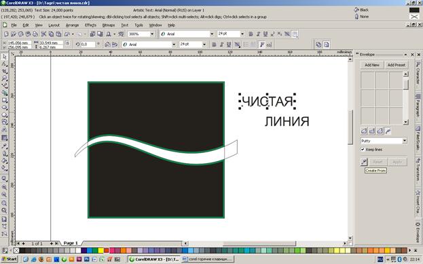Open the 24 pt size dropdown in property bar
Screen dimensions: 423x264
[204, 45]
